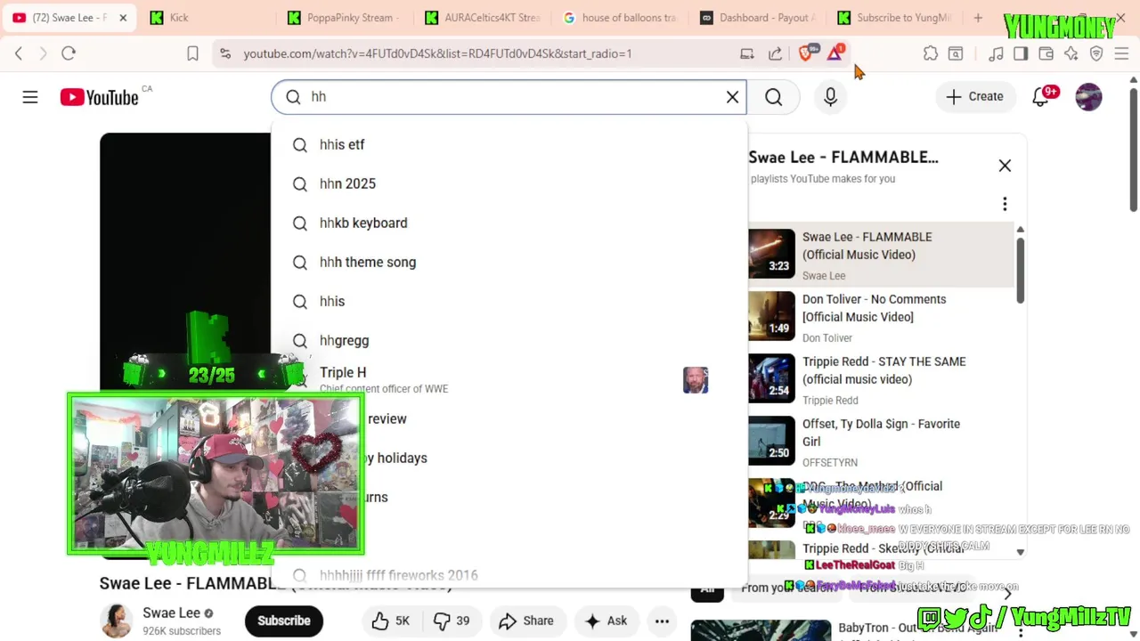Click the browser address bar URL

pos(437,53)
